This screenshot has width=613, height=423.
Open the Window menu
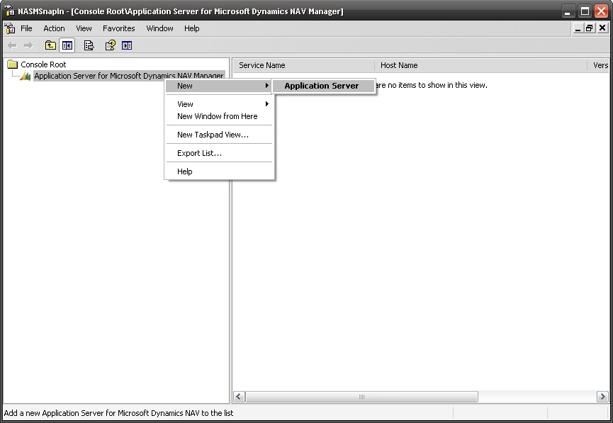coord(159,28)
